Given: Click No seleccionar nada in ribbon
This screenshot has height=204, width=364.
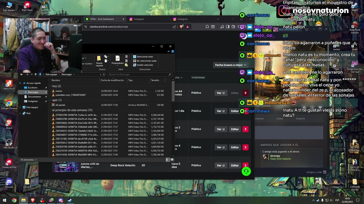Looking at the screenshot, I should 145,61.
